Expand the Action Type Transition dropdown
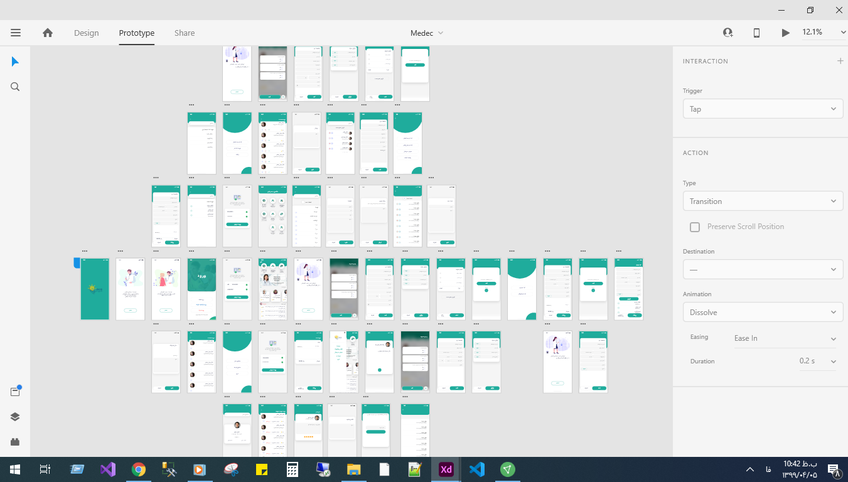This screenshot has width=848, height=482. pyautogui.click(x=762, y=201)
